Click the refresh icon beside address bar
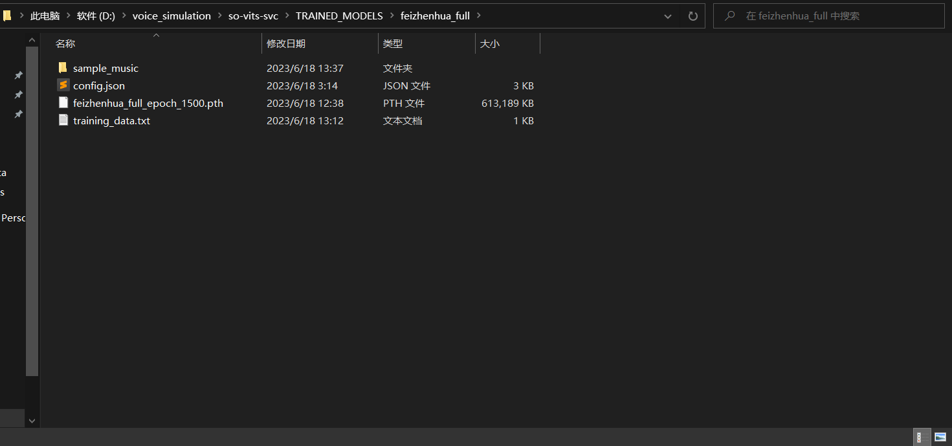This screenshot has width=952, height=446. 692,16
